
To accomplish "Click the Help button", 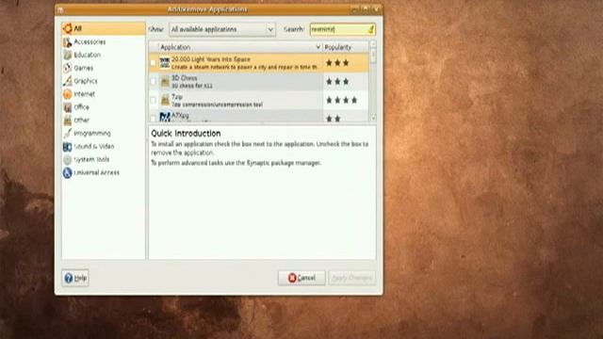I will tap(75, 278).
